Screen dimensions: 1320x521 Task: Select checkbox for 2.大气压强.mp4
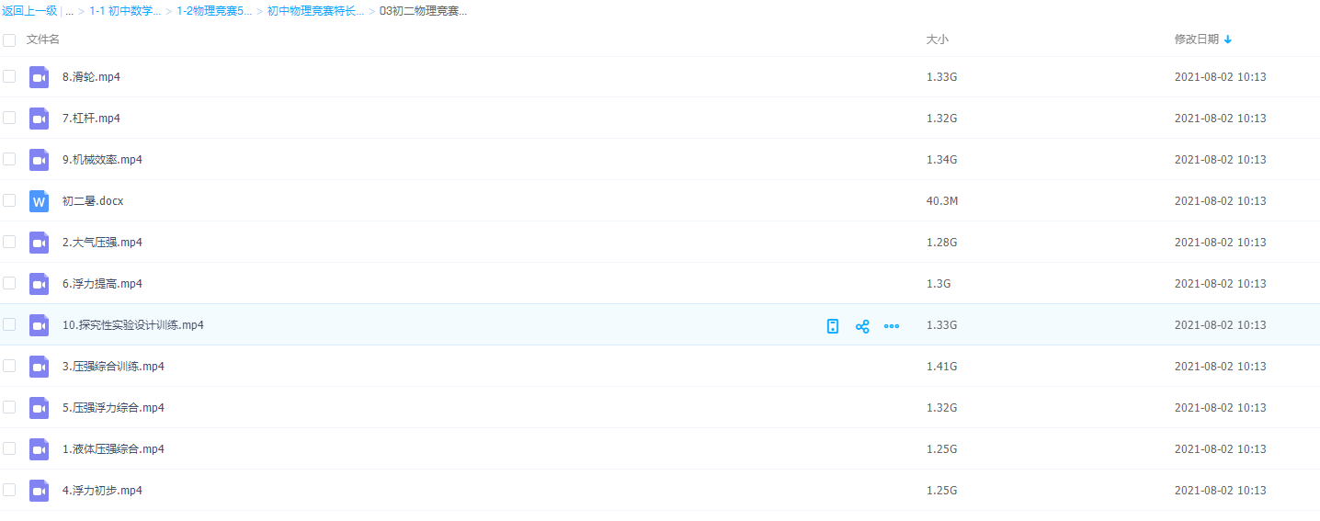tap(9, 242)
